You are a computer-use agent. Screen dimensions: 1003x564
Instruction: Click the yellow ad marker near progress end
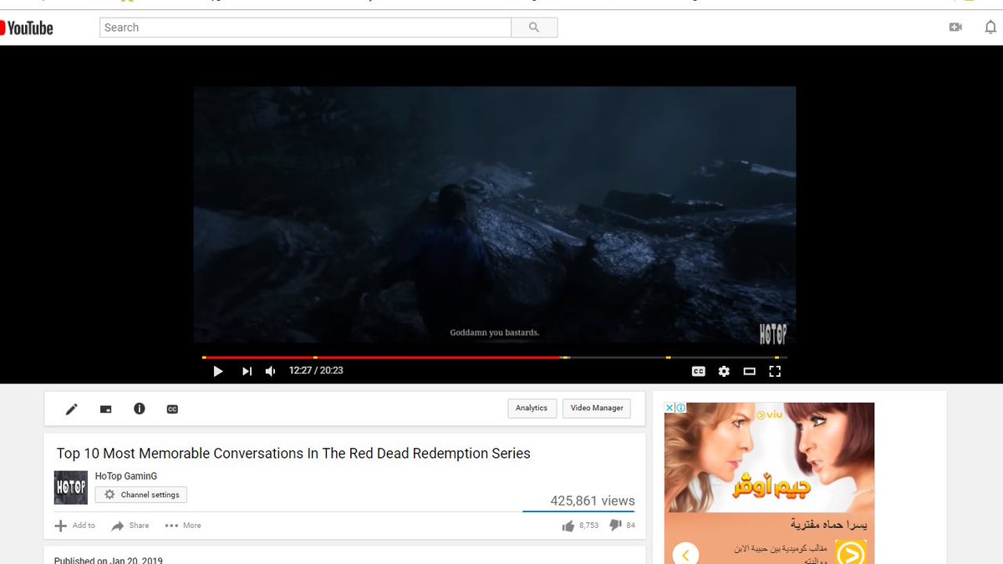tap(776, 358)
